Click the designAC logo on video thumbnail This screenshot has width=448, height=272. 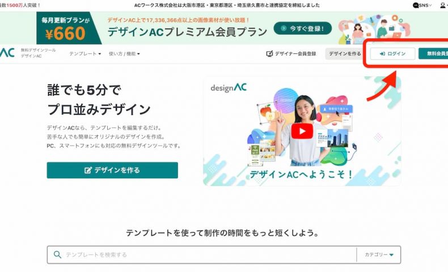click(x=229, y=88)
